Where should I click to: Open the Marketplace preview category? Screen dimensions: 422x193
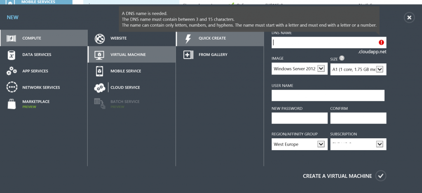click(x=44, y=104)
